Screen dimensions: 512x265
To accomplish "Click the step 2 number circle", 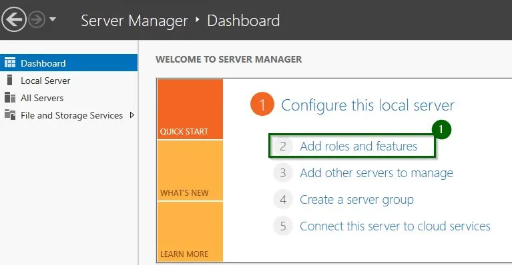I will pos(283,146).
